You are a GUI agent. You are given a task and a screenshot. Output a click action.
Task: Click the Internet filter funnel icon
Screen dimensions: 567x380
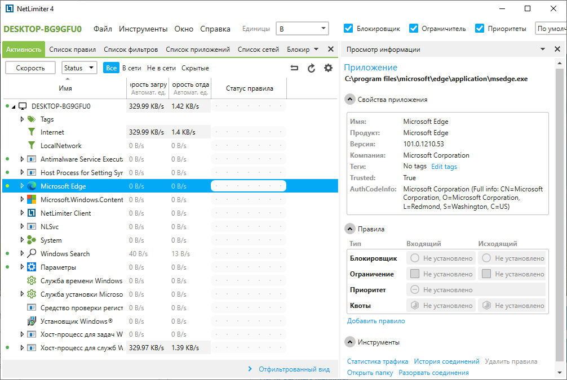point(32,132)
